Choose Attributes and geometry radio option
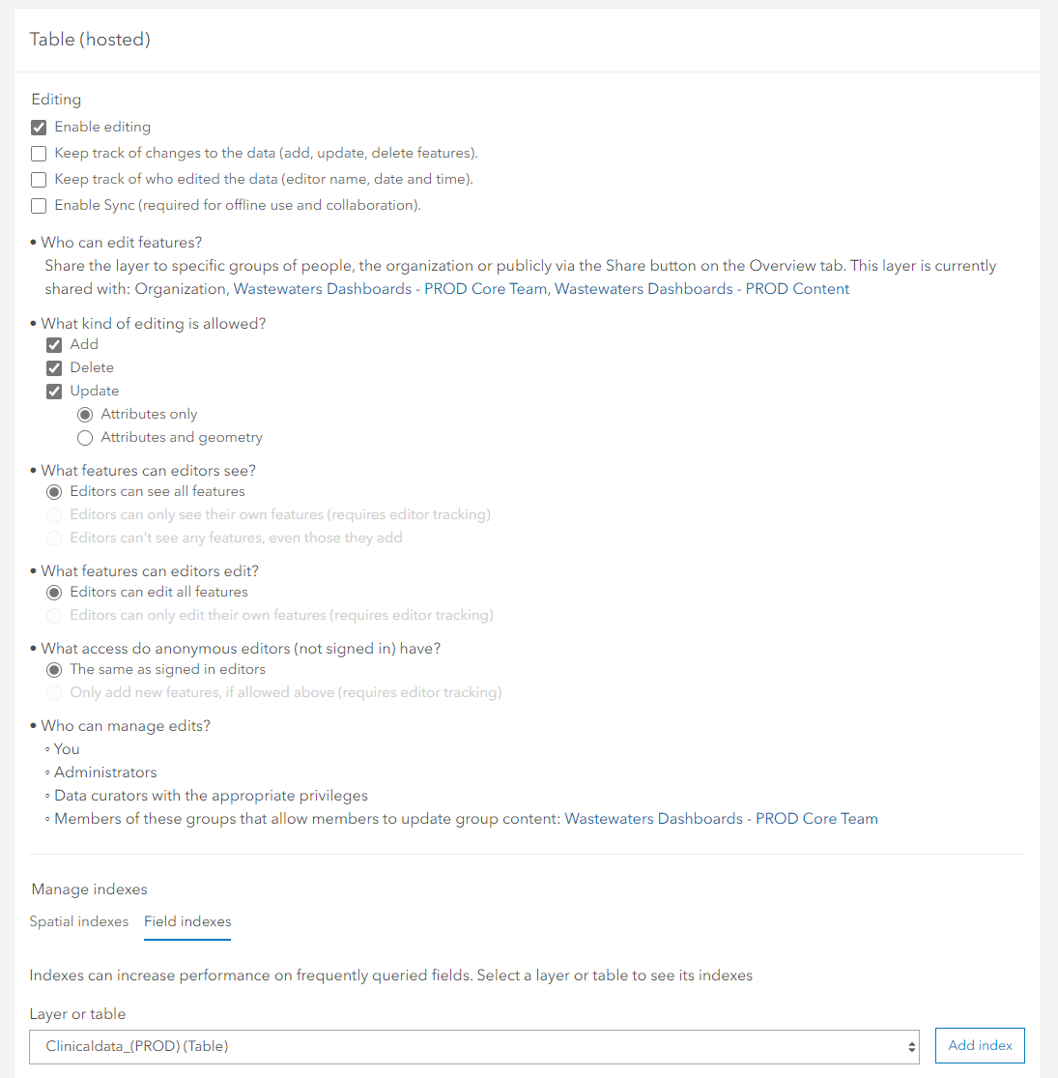 85,438
